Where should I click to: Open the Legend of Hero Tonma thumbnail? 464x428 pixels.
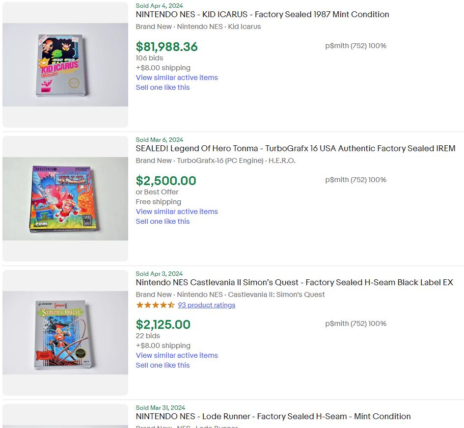(65, 199)
